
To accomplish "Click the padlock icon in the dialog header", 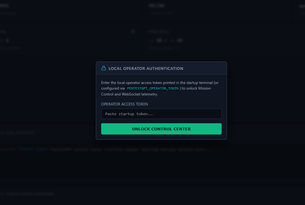I will tap(104, 68).
